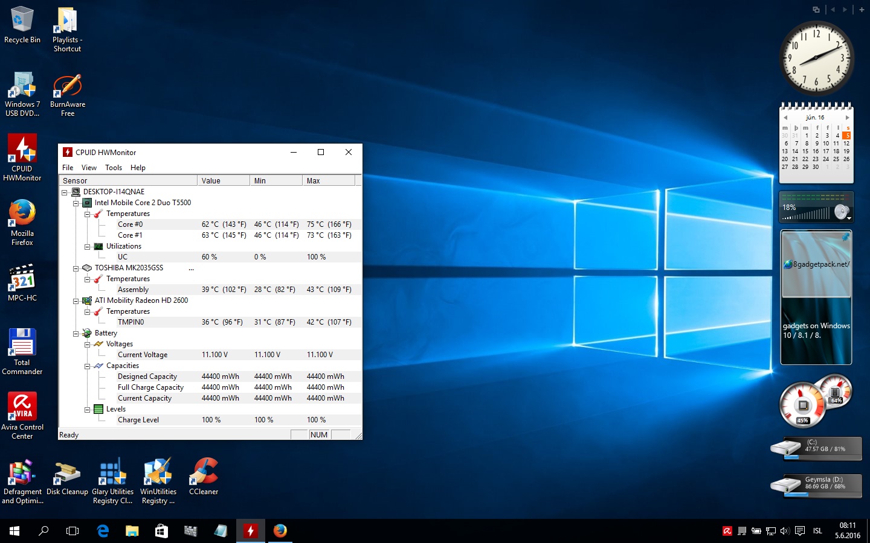The width and height of the screenshot is (870, 543).
Task: Click the Value column header
Action: click(224, 181)
